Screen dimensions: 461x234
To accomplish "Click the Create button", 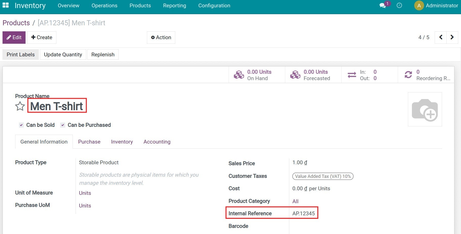I will click(41, 37).
